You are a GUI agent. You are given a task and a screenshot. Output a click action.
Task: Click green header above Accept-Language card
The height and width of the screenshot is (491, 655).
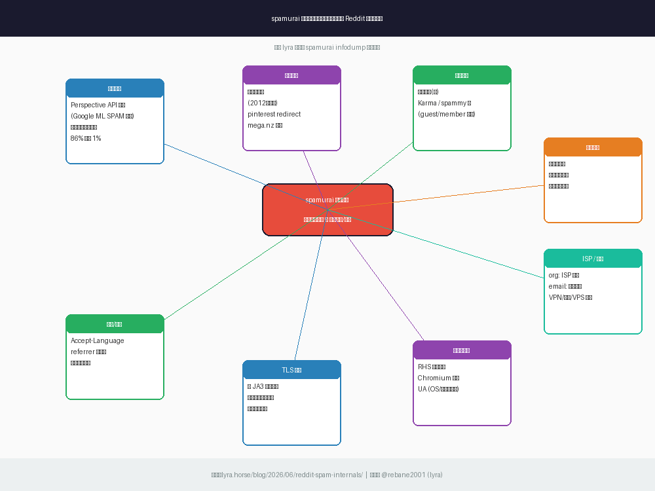pyautogui.click(x=115, y=324)
